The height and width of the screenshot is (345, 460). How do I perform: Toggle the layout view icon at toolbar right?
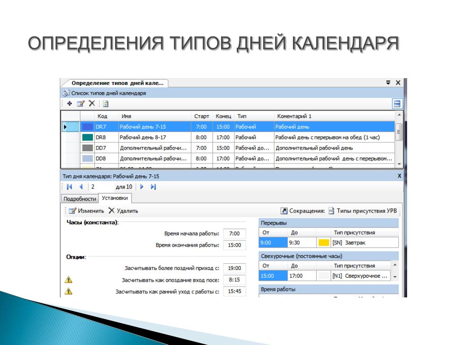tap(397, 104)
